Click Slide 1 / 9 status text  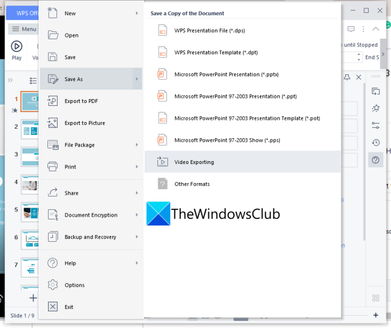coord(22,316)
